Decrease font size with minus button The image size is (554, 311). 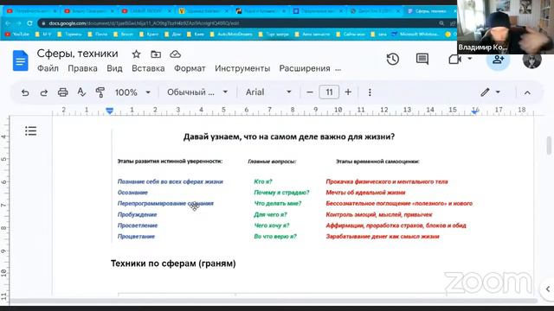(x=310, y=92)
